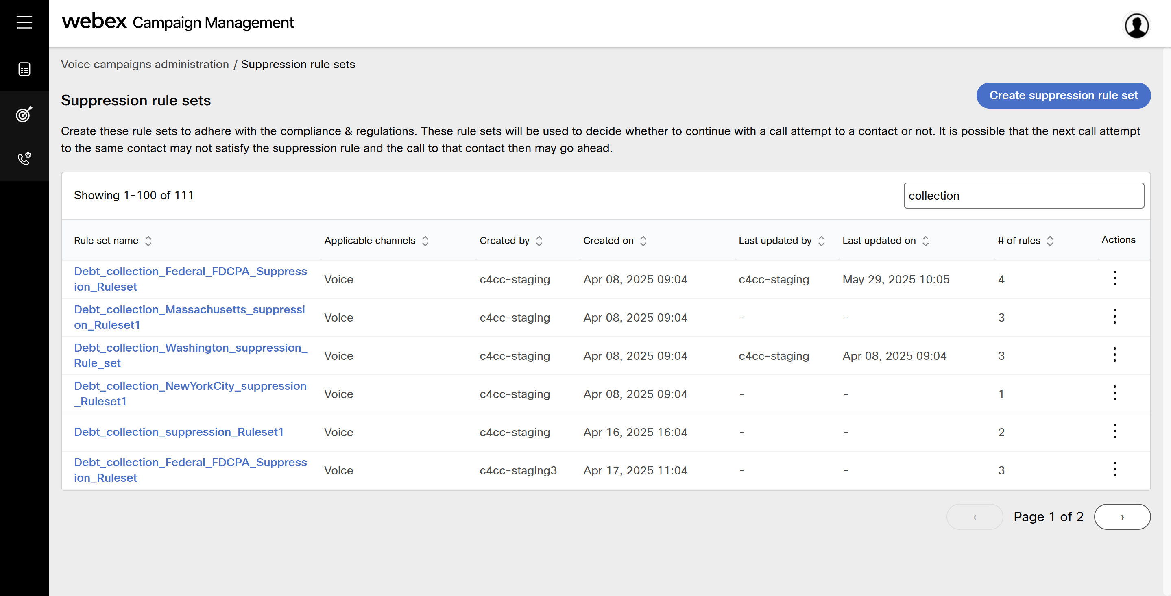Open actions menu for Massachusetts rule set
This screenshot has width=1171, height=596.
(x=1114, y=317)
